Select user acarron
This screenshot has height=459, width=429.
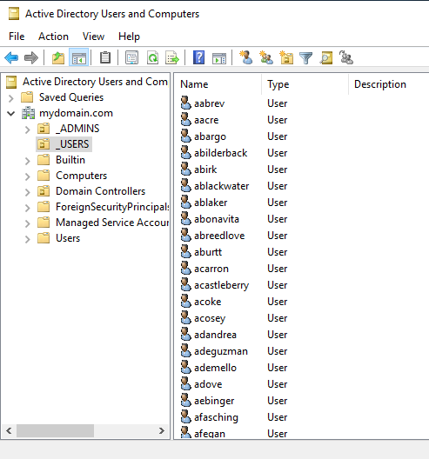point(211,269)
